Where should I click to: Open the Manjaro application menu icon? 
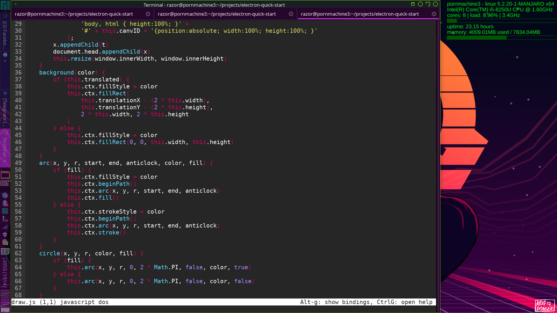point(5,6)
